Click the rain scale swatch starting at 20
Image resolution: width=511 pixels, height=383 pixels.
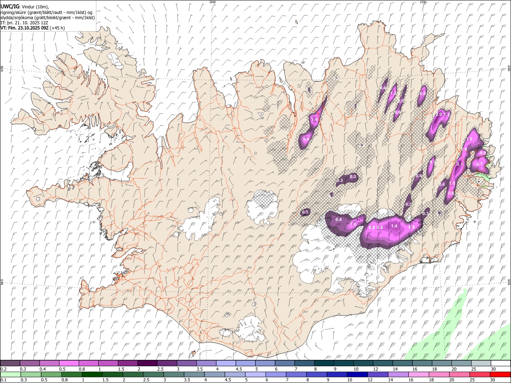(x=459, y=374)
